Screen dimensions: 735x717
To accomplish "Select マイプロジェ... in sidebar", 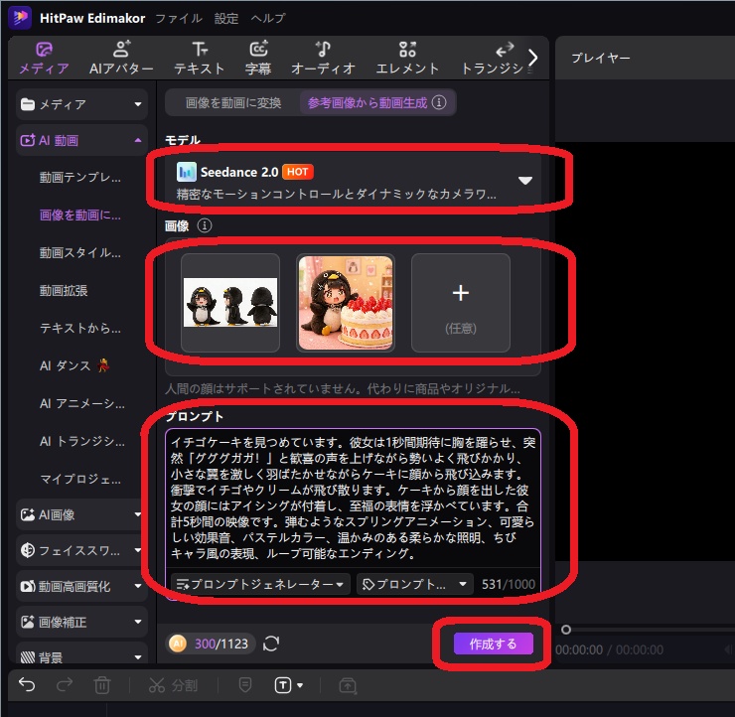I will pos(80,479).
